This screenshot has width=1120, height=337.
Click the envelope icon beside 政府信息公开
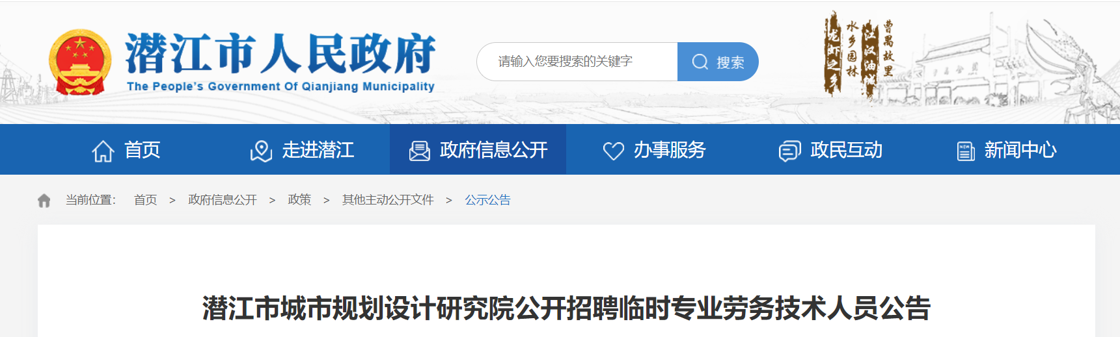[x=419, y=151]
